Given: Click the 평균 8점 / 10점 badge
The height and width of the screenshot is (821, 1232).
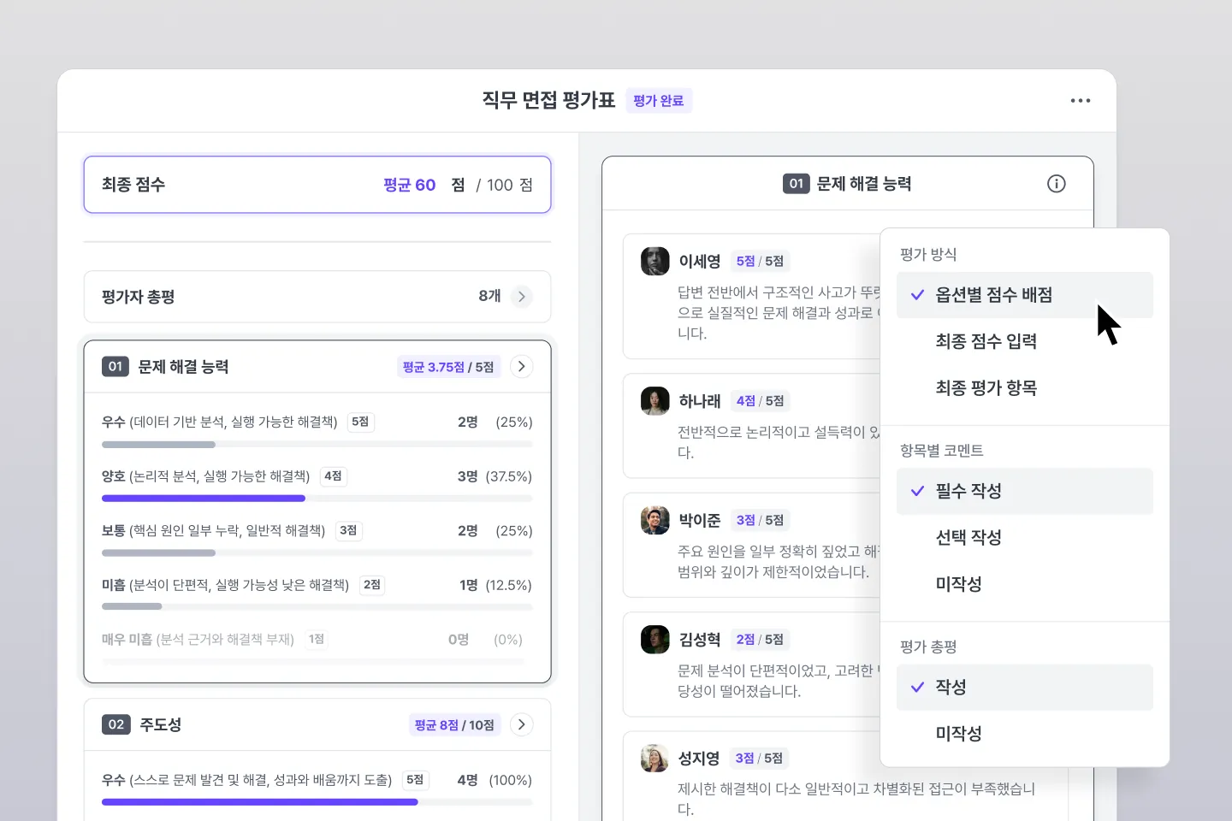Looking at the screenshot, I should pos(454,724).
